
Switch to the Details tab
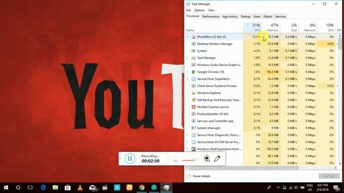(x=268, y=17)
